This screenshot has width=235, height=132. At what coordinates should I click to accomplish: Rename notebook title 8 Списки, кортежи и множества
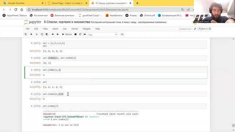coord(67,22)
